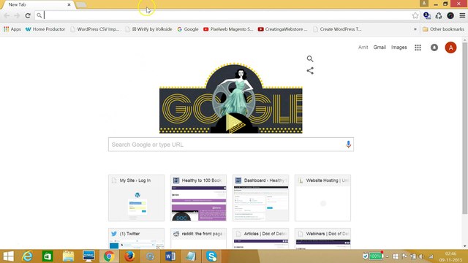
Task: Open Webinars Doc of Detox thumbnail
Action: tap(322, 239)
